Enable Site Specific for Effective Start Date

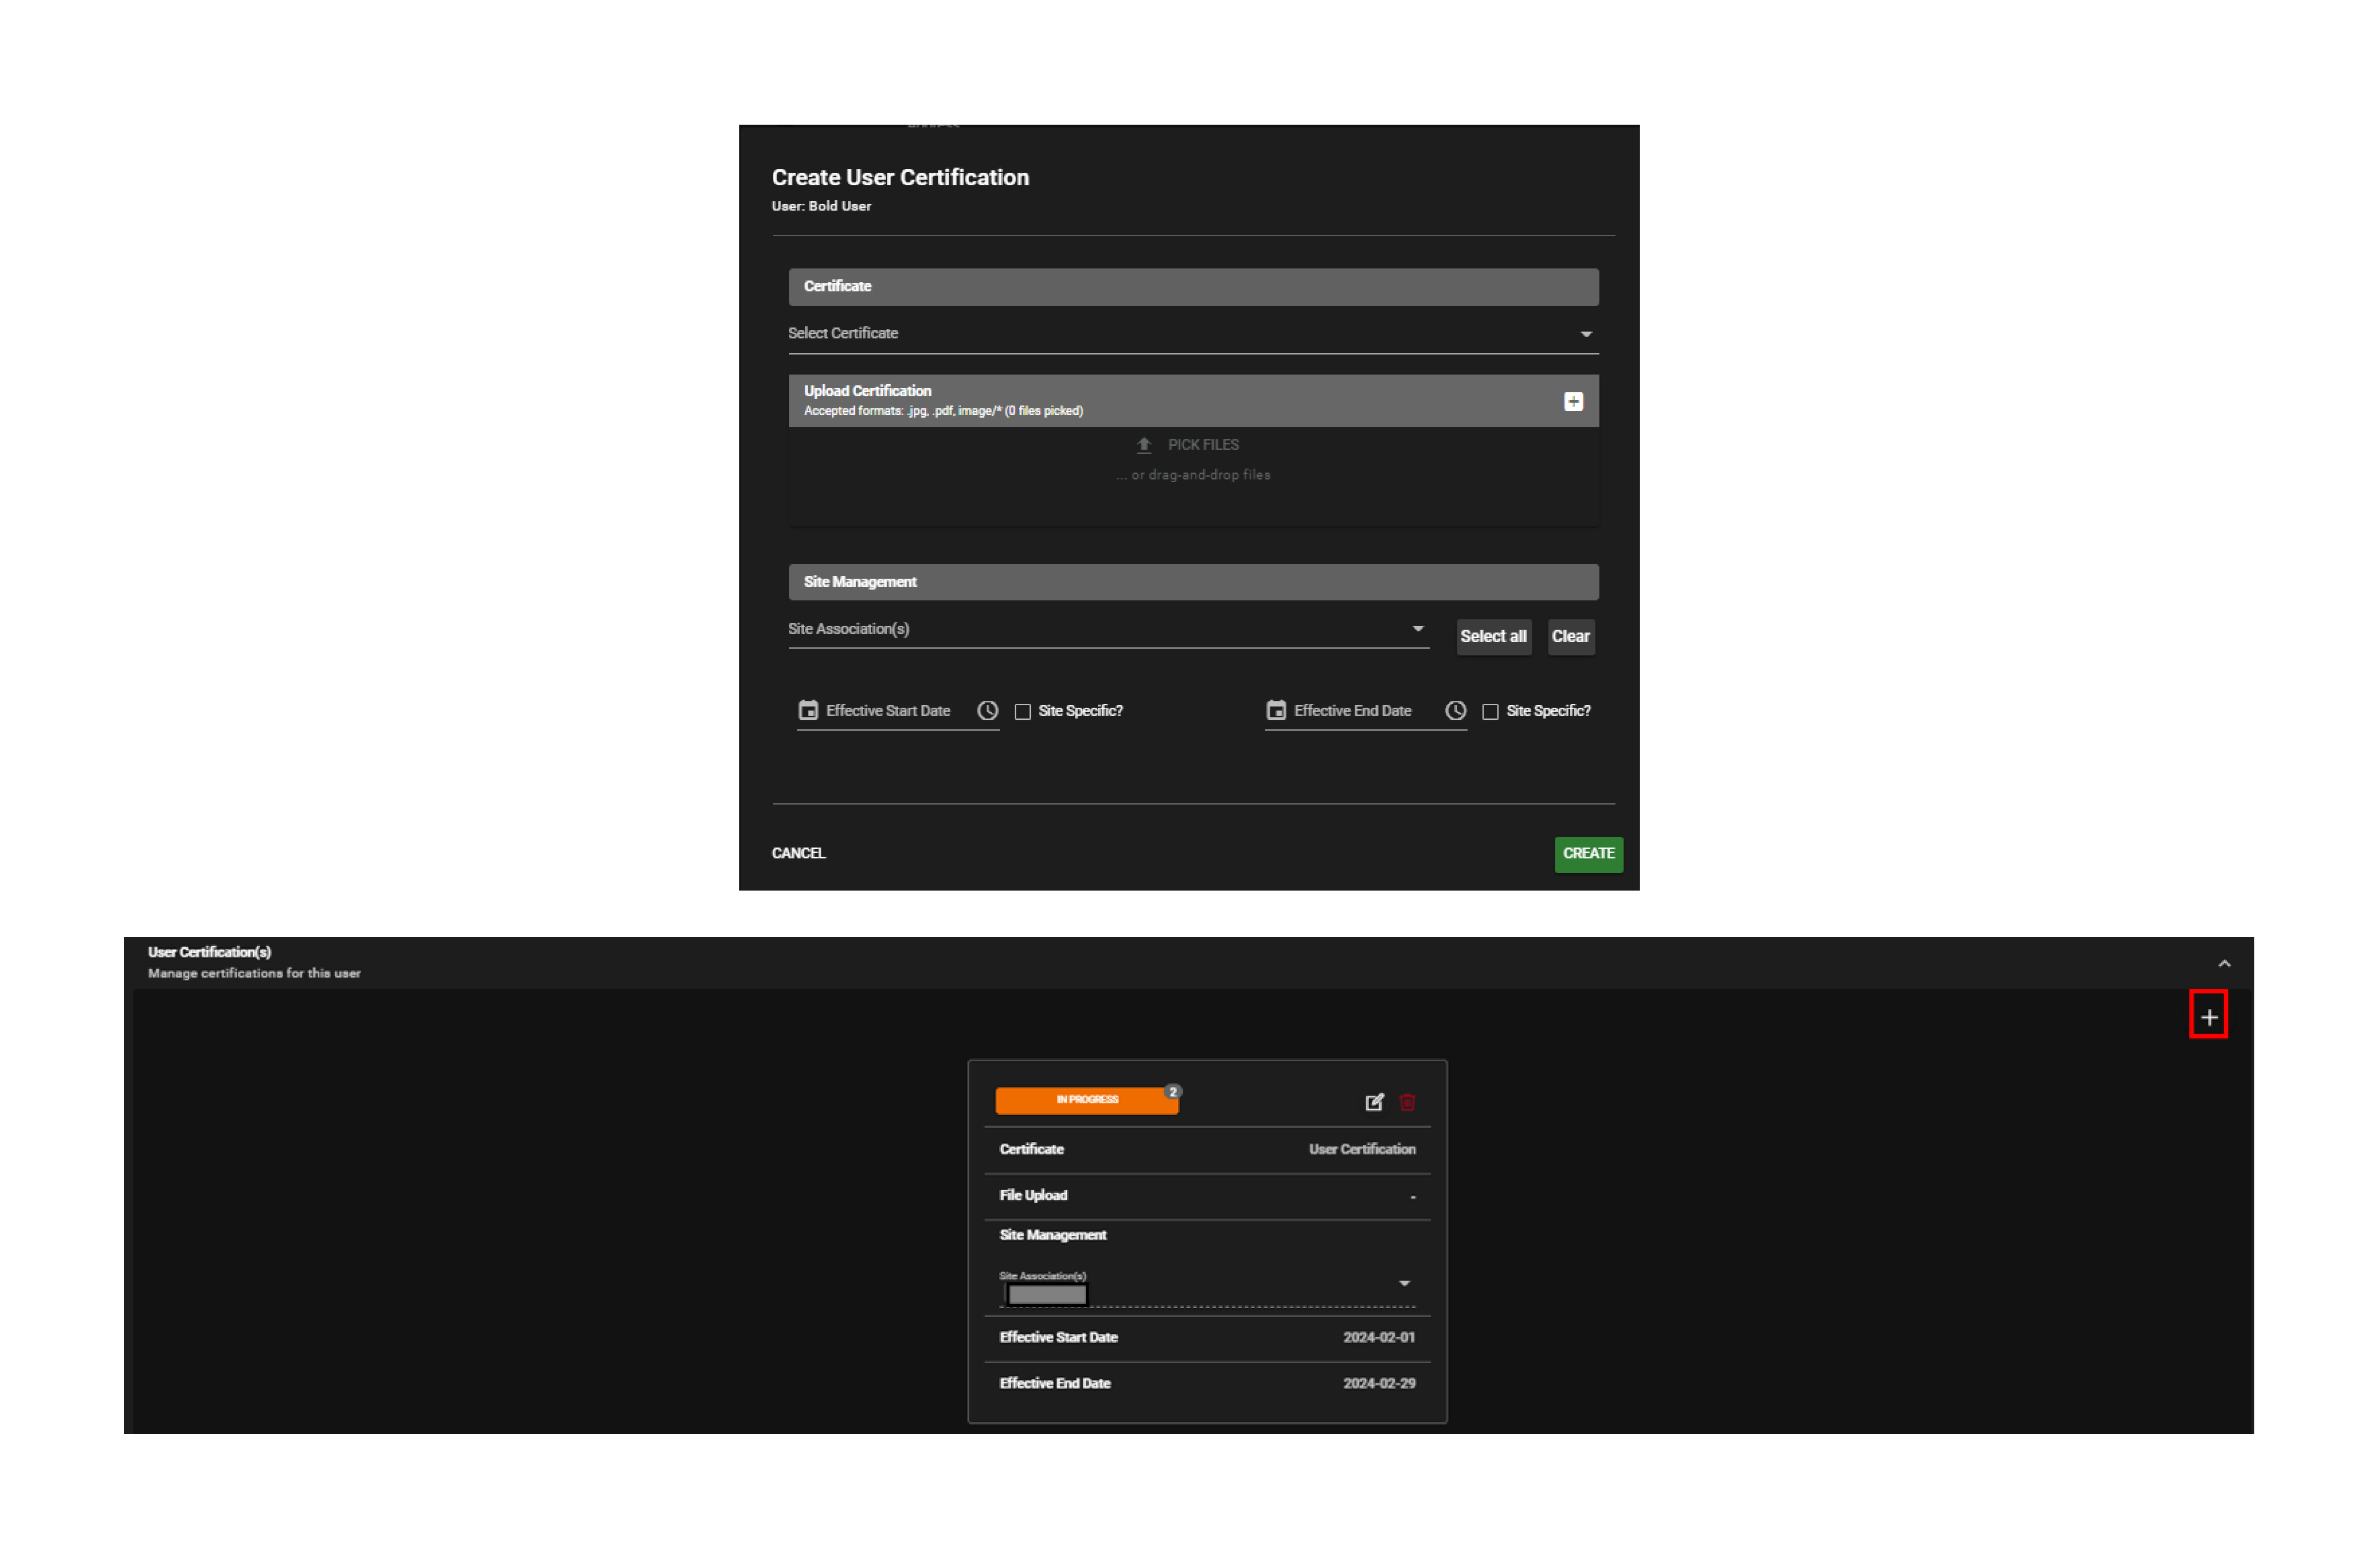click(1022, 711)
